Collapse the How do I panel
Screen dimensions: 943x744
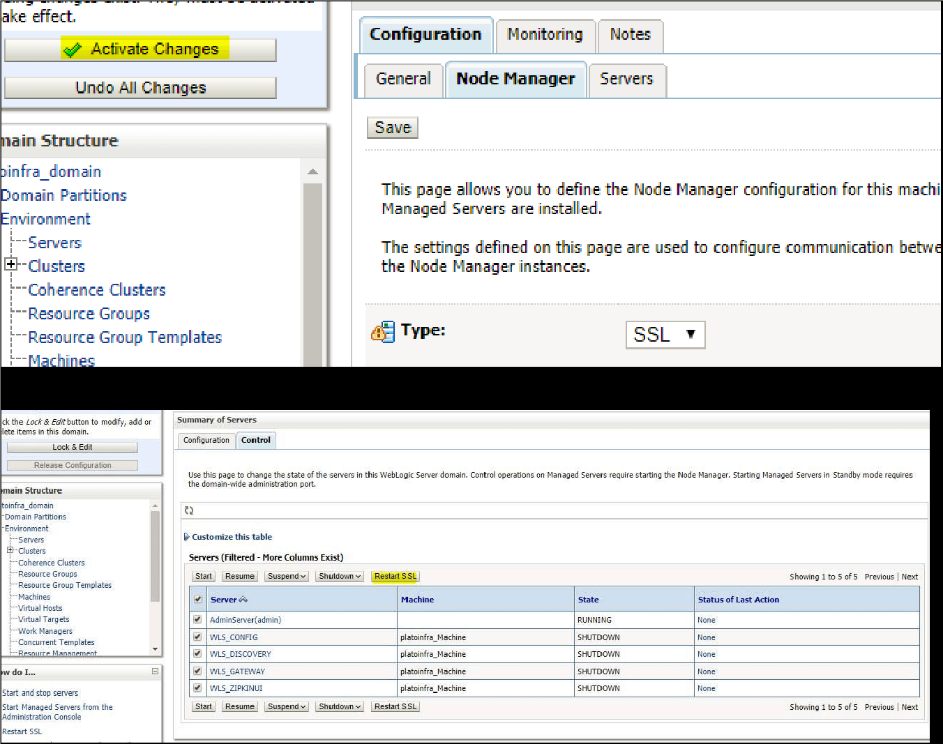[x=155, y=671]
